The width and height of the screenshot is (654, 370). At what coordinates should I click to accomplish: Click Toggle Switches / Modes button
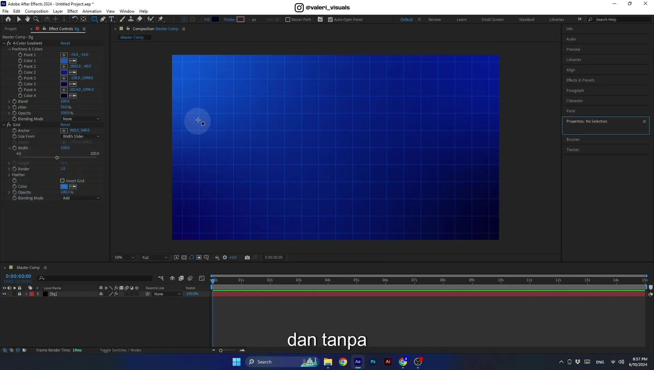[121, 350]
